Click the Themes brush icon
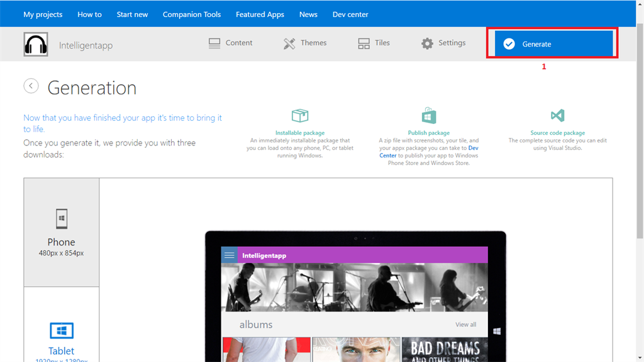 tap(289, 43)
